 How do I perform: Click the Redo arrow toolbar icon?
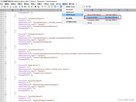(x=32, y=7)
